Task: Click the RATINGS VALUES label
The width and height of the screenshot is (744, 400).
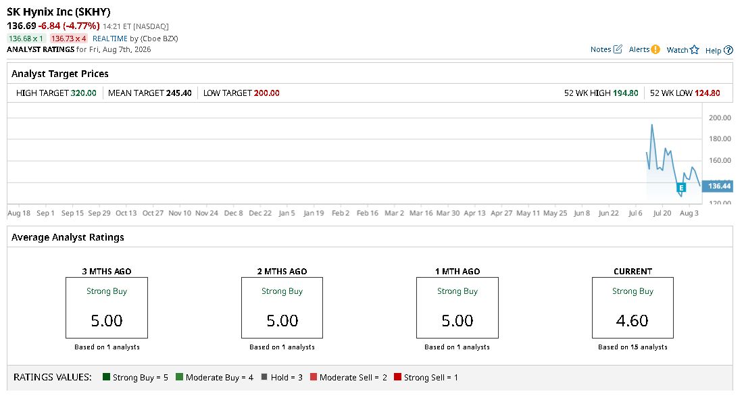Action: [x=53, y=377]
